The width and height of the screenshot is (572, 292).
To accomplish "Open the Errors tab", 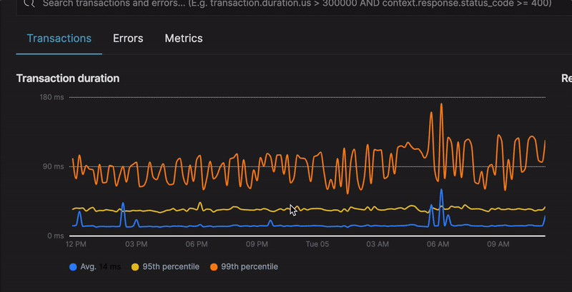I will pyautogui.click(x=128, y=39).
